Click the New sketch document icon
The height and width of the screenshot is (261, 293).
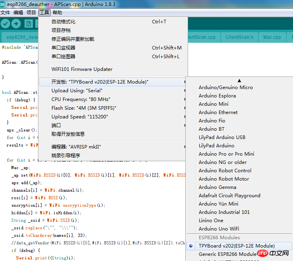[29, 24]
